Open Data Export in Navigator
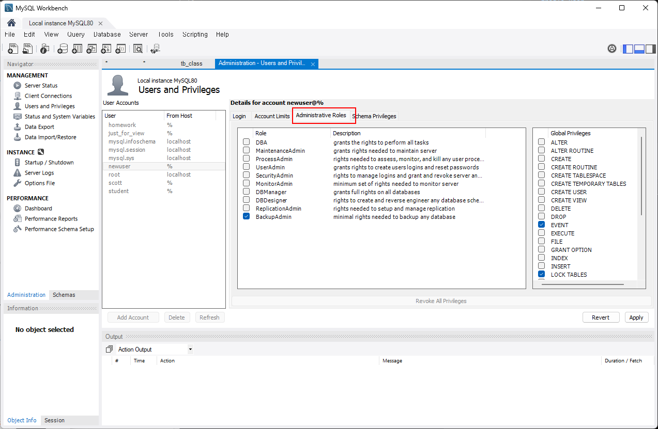 coord(39,127)
